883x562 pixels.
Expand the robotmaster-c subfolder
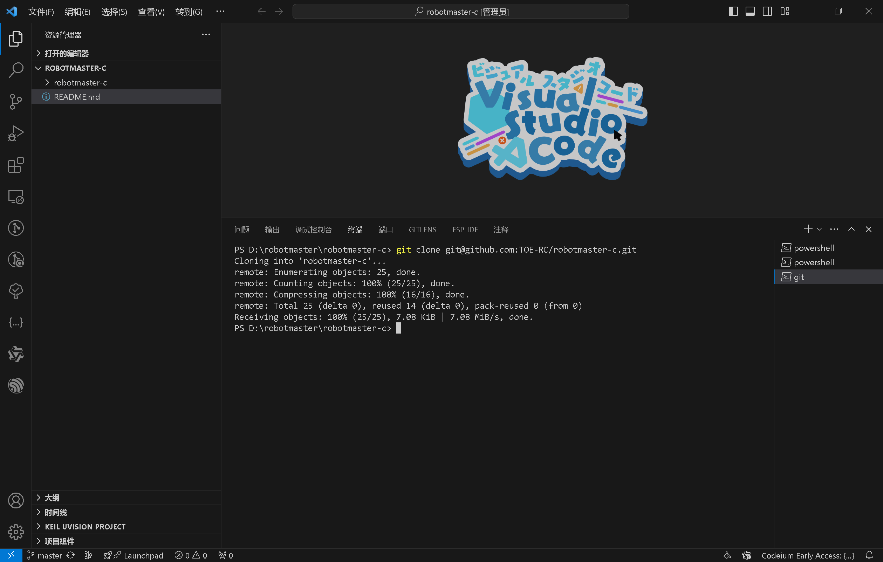pyautogui.click(x=126, y=82)
